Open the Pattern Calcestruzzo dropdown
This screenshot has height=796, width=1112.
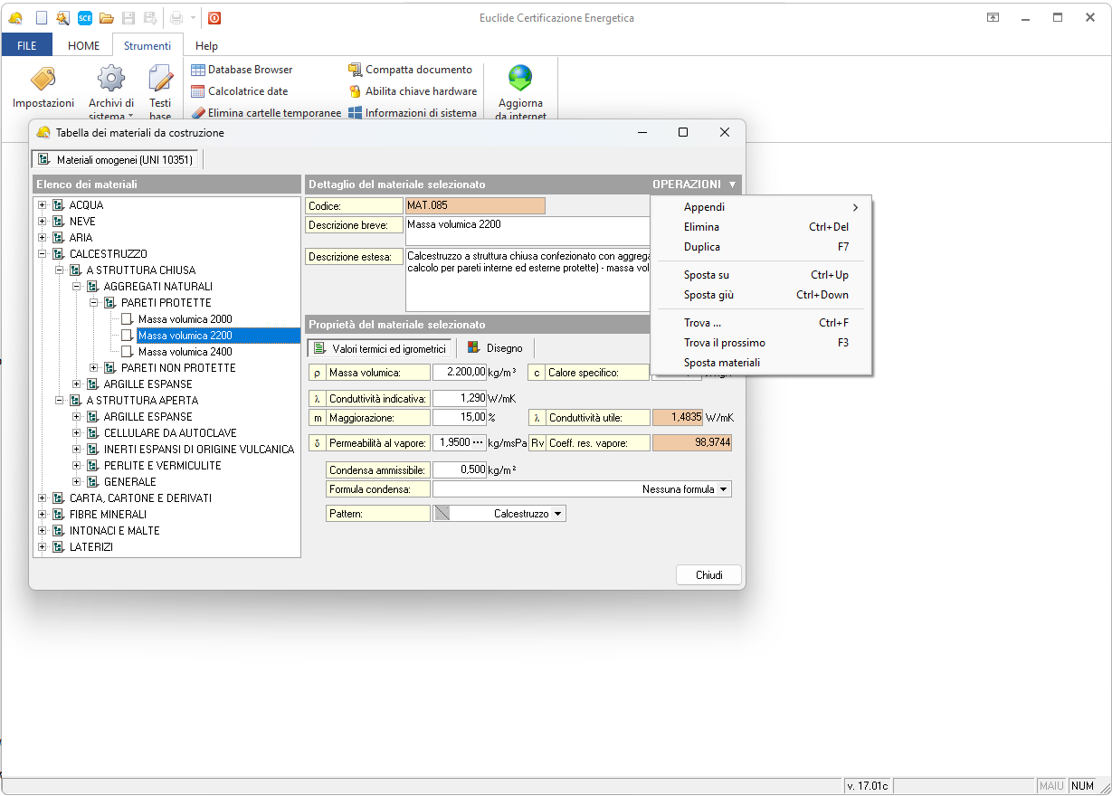(557, 514)
